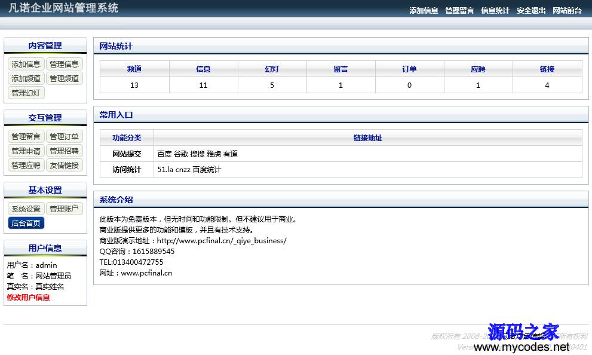This screenshot has height=355, width=592.
Task: Open the 管理频道 page
Action: (x=64, y=78)
